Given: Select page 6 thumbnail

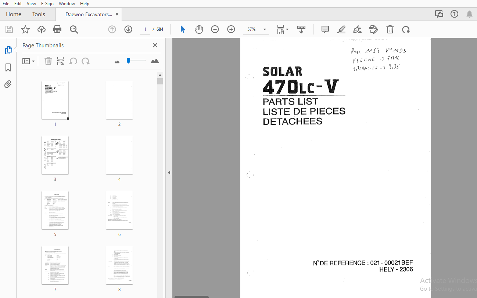Looking at the screenshot, I should pos(119,210).
